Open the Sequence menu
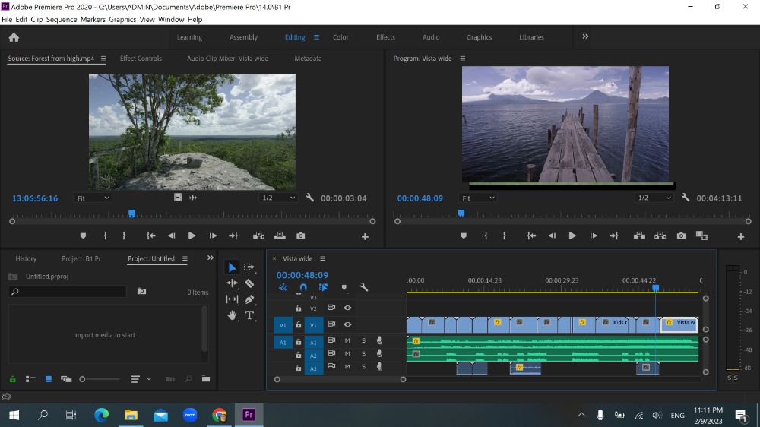 click(x=62, y=20)
